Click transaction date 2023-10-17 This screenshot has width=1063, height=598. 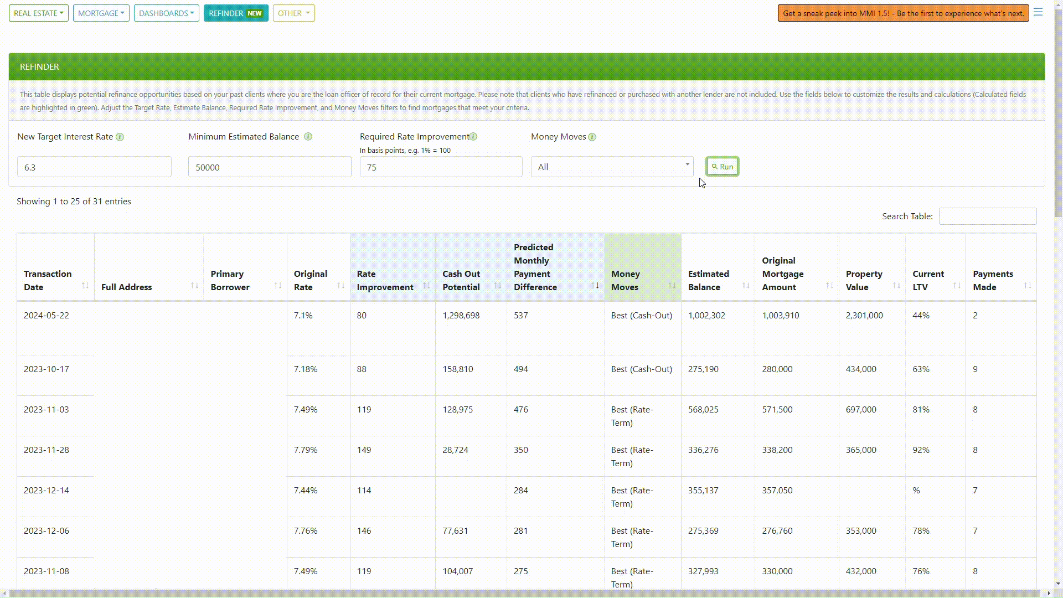[47, 369]
